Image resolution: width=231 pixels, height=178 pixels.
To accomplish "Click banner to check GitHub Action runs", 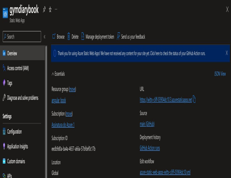I will tap(131, 53).
